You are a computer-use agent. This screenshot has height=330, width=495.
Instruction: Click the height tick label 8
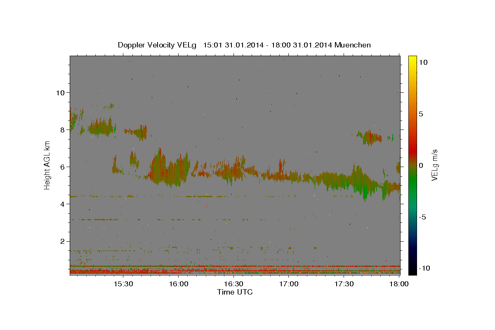(62, 130)
